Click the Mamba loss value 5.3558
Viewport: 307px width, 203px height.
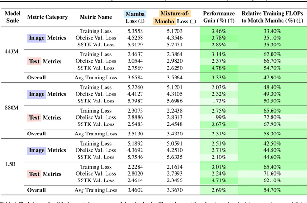136,30
